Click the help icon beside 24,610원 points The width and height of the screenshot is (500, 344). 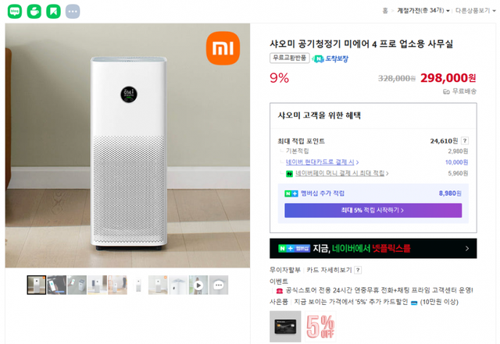click(465, 140)
